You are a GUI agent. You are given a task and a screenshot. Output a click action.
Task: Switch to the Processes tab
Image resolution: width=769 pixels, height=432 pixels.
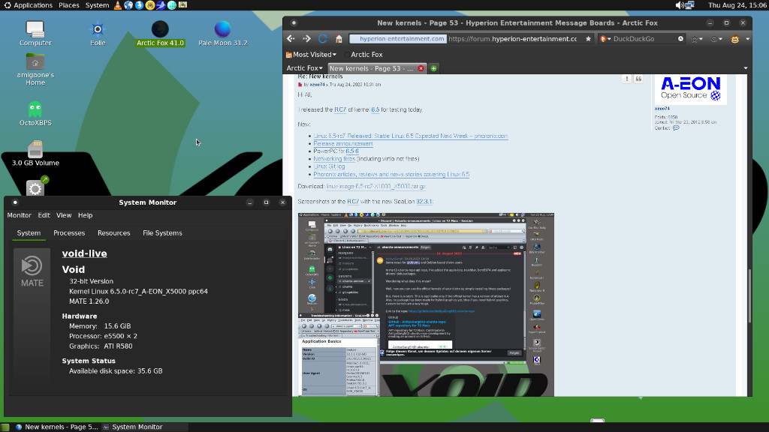coord(69,233)
